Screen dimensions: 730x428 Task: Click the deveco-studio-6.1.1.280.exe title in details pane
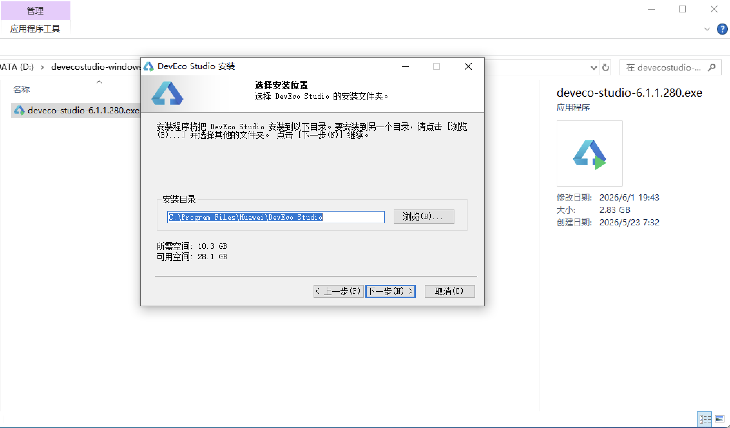pos(629,93)
